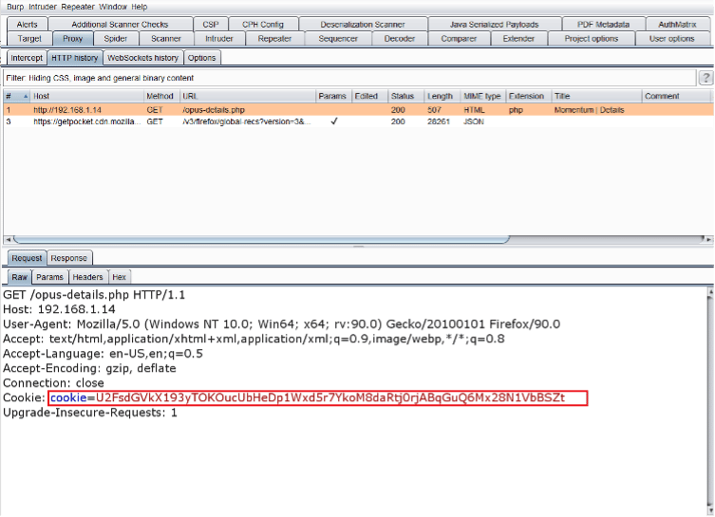This screenshot has height=517, width=715.
Task: Click the Params checkmark on the getpocket row
Action: tap(332, 122)
